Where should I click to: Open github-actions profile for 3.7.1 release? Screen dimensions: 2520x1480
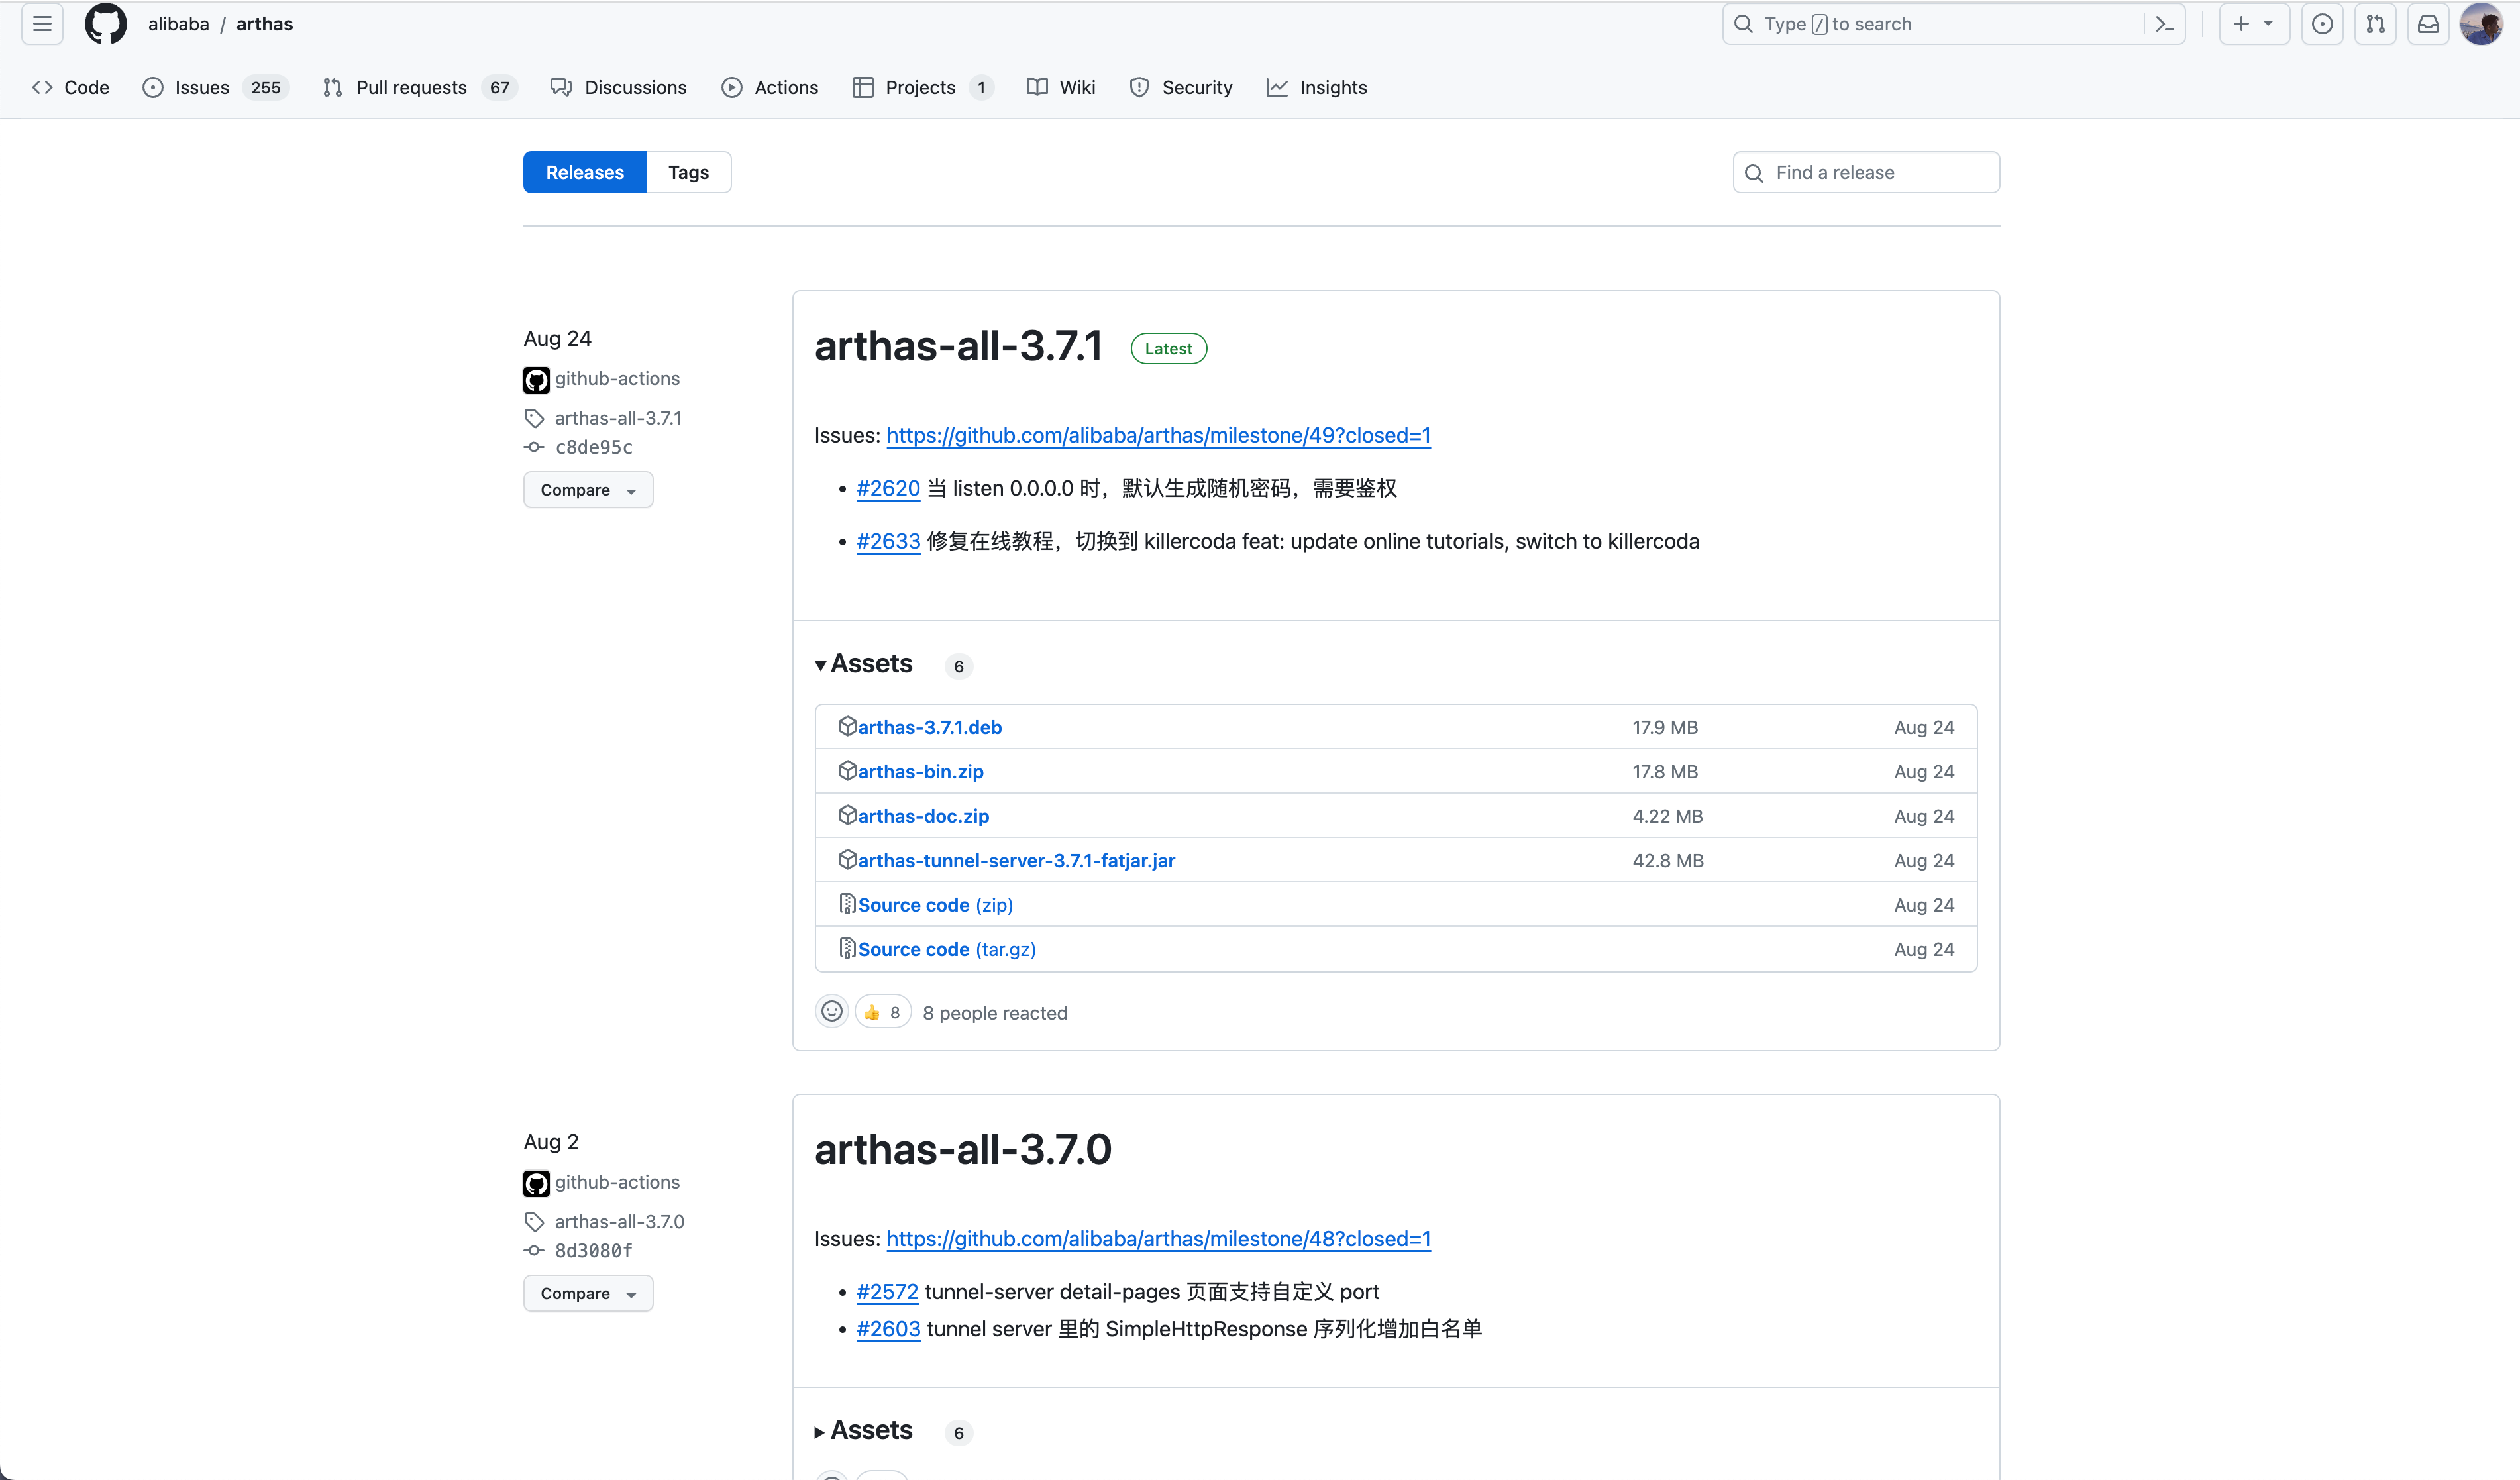point(617,379)
